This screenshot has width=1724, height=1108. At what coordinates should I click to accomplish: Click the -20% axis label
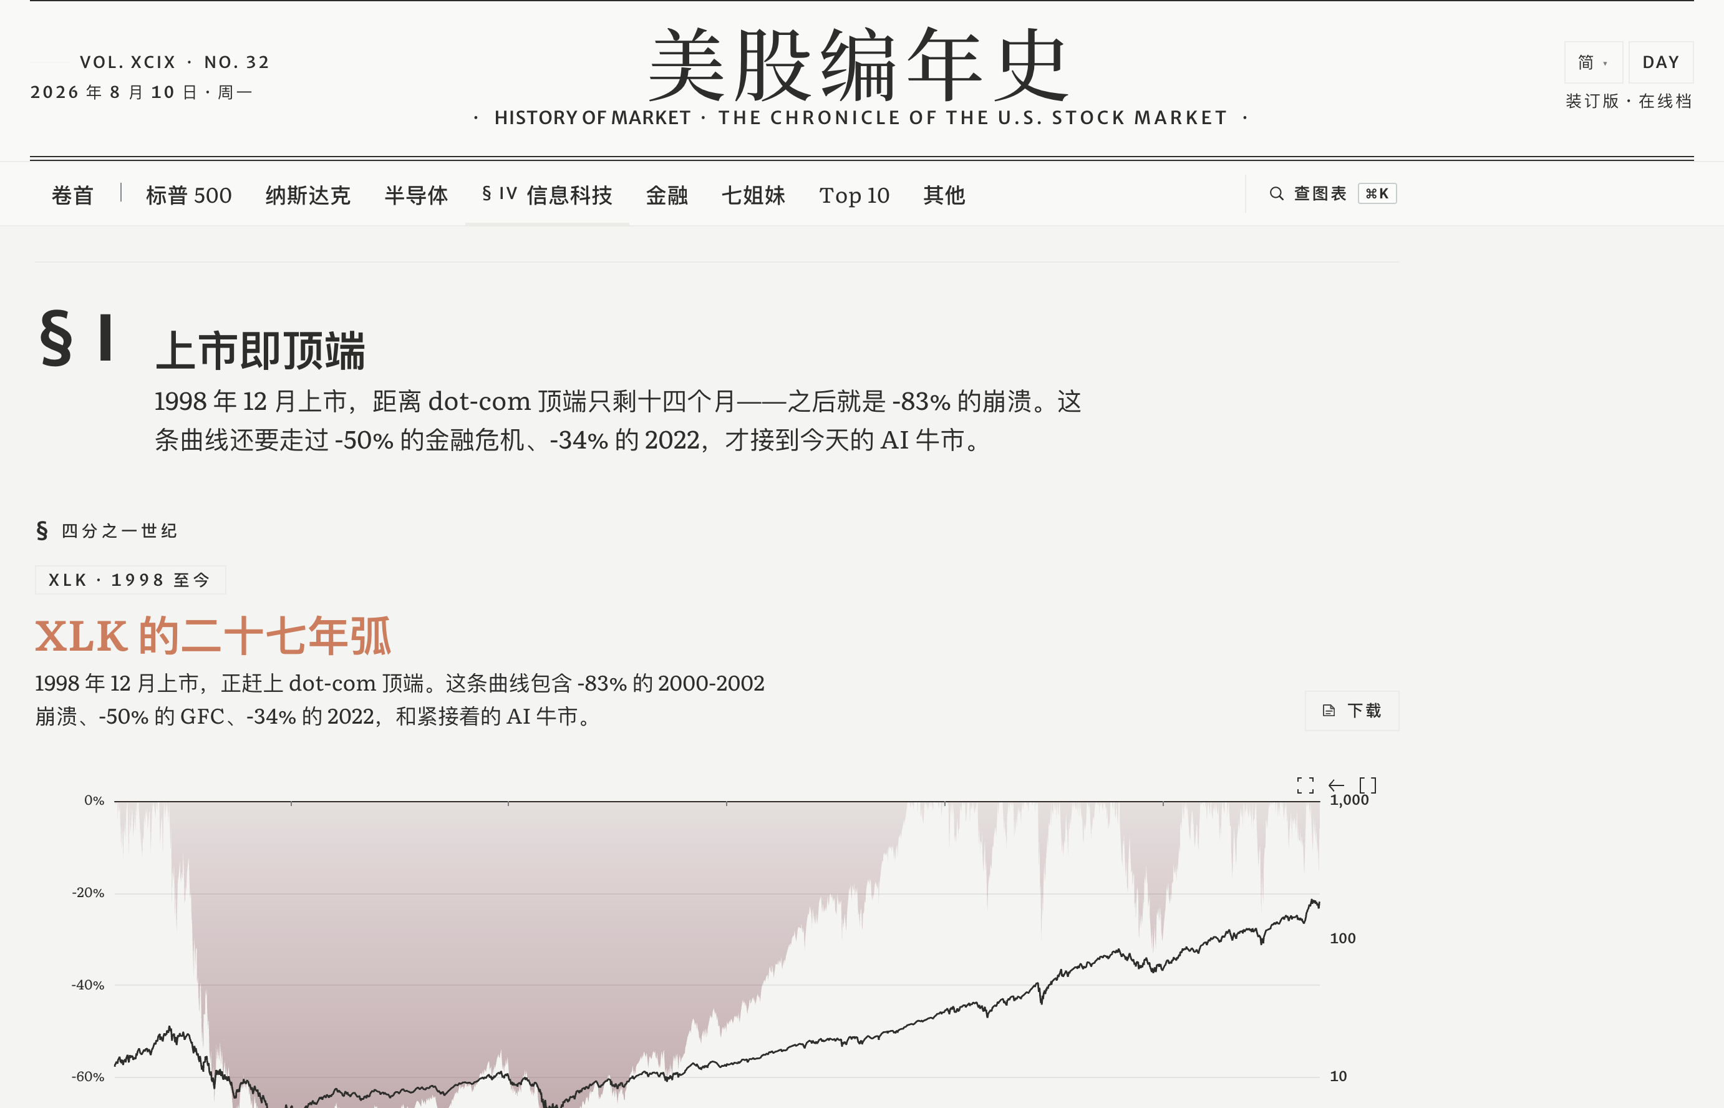(x=88, y=893)
